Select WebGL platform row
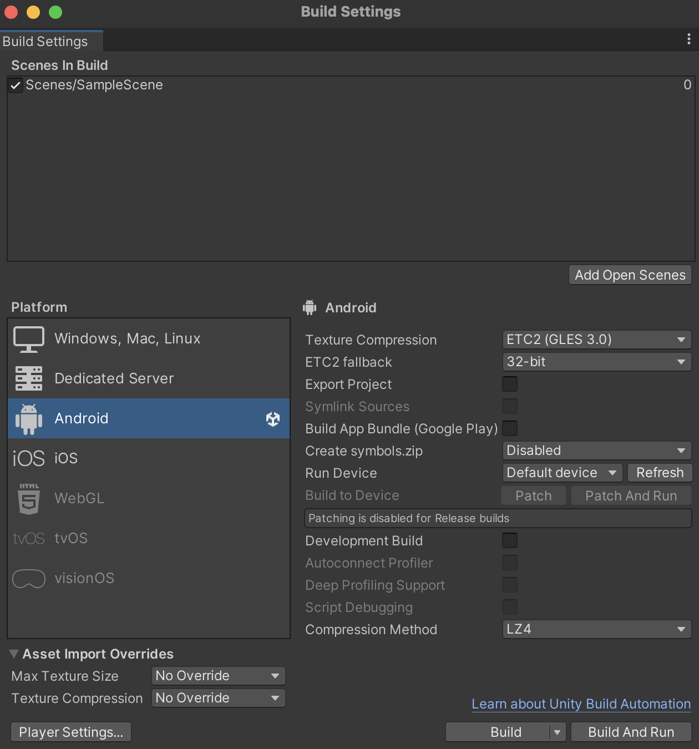 pos(149,498)
